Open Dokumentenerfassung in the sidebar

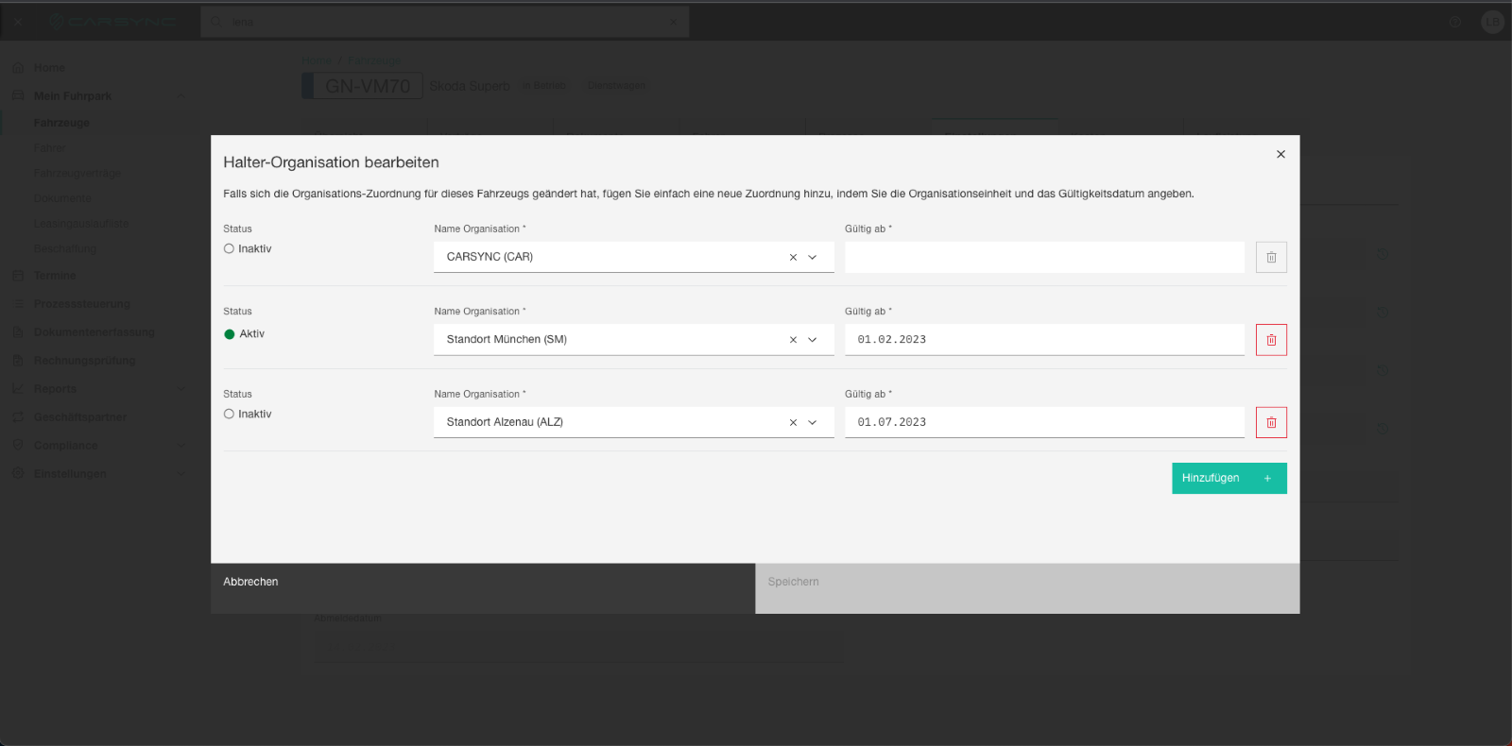pyautogui.click(x=94, y=332)
